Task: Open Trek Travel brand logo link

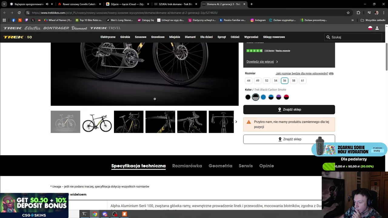Action: (x=105, y=28)
